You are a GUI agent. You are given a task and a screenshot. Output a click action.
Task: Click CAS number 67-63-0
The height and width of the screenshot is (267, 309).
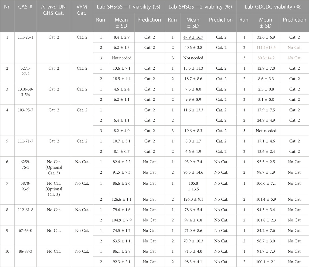pos(25,231)
